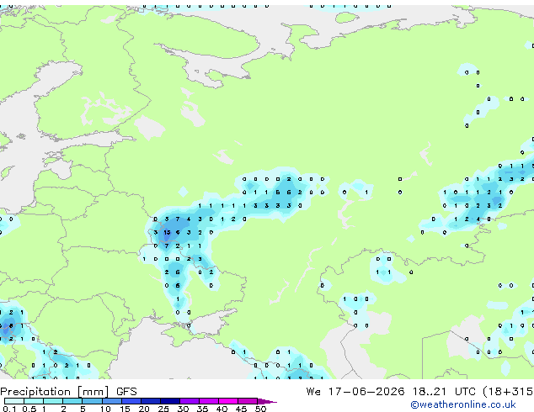The image size is (534, 412).
Task: Click the over-50 mm arrow at legend end
Action: click(267, 401)
